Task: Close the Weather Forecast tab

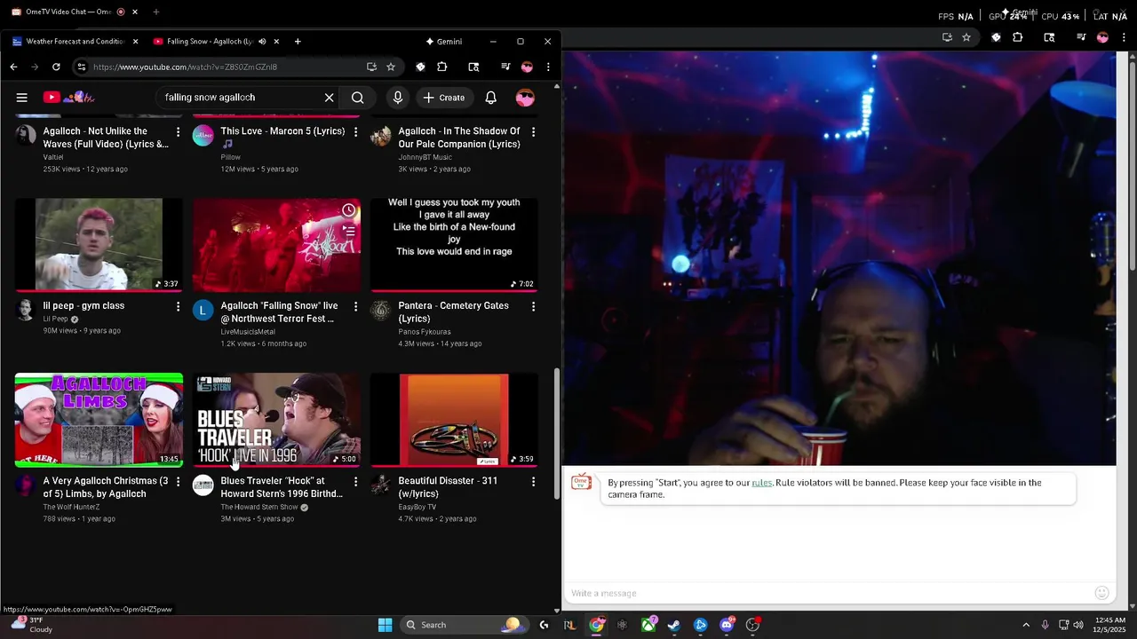Action: [x=136, y=42]
